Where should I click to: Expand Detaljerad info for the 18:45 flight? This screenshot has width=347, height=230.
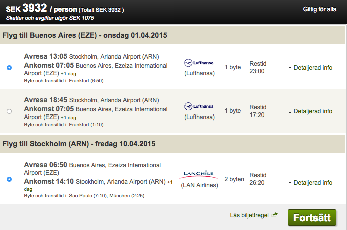(310, 111)
